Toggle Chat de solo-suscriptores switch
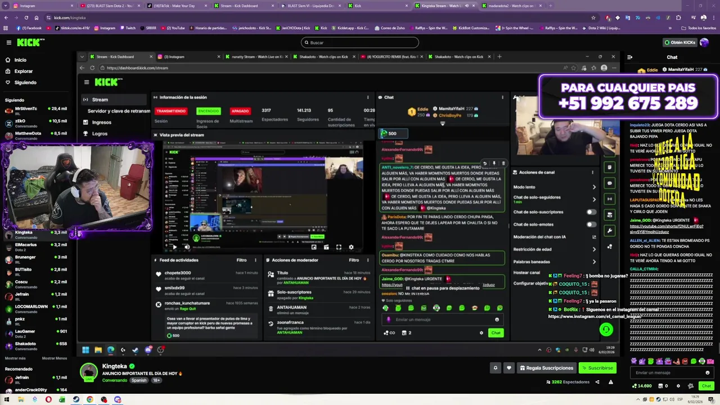The image size is (720, 405). coord(591,212)
